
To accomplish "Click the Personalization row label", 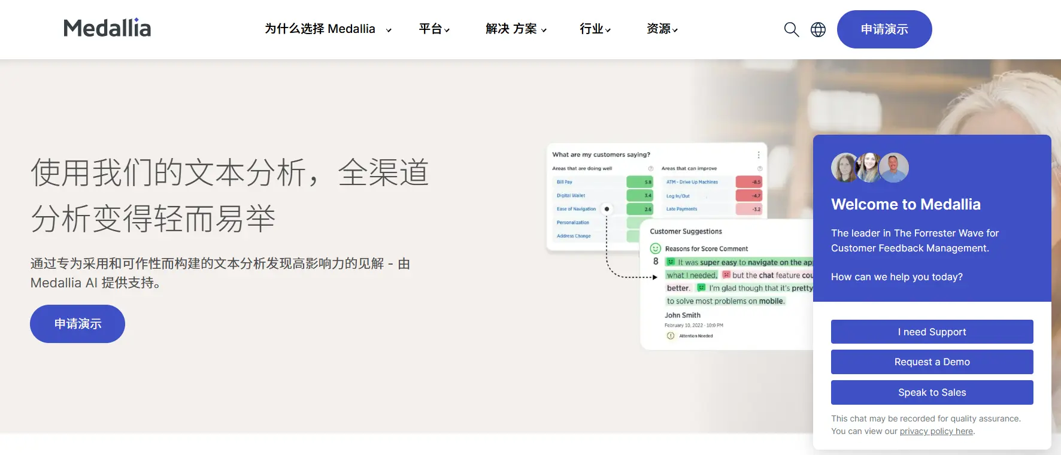I will click(573, 222).
